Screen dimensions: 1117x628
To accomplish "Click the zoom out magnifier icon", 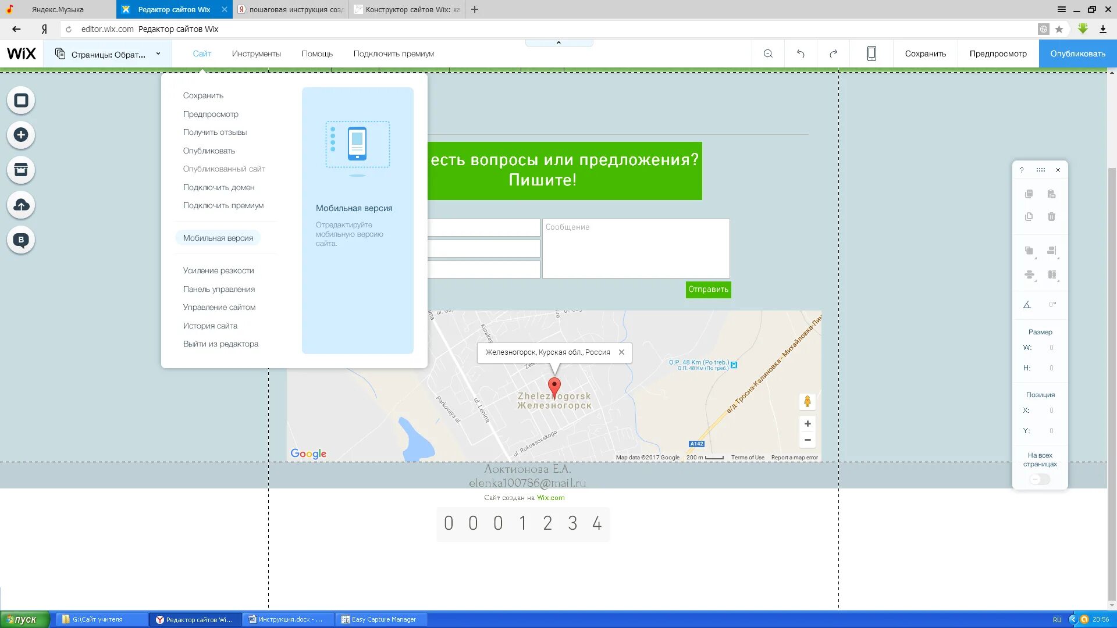I will 768,53.
